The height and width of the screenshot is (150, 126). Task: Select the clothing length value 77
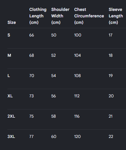click(x=31, y=136)
